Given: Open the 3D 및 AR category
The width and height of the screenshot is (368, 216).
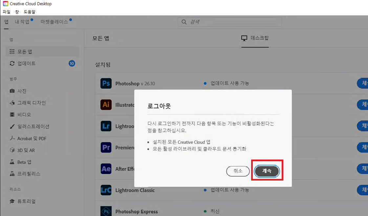Looking at the screenshot, I should point(26,150).
